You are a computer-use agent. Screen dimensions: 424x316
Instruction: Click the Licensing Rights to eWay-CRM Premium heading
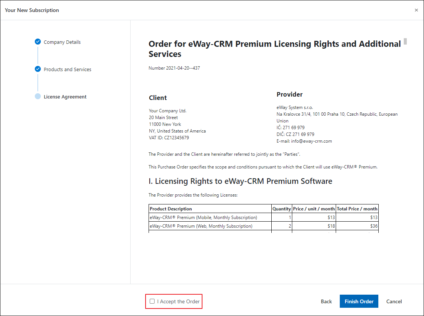pyautogui.click(x=240, y=181)
